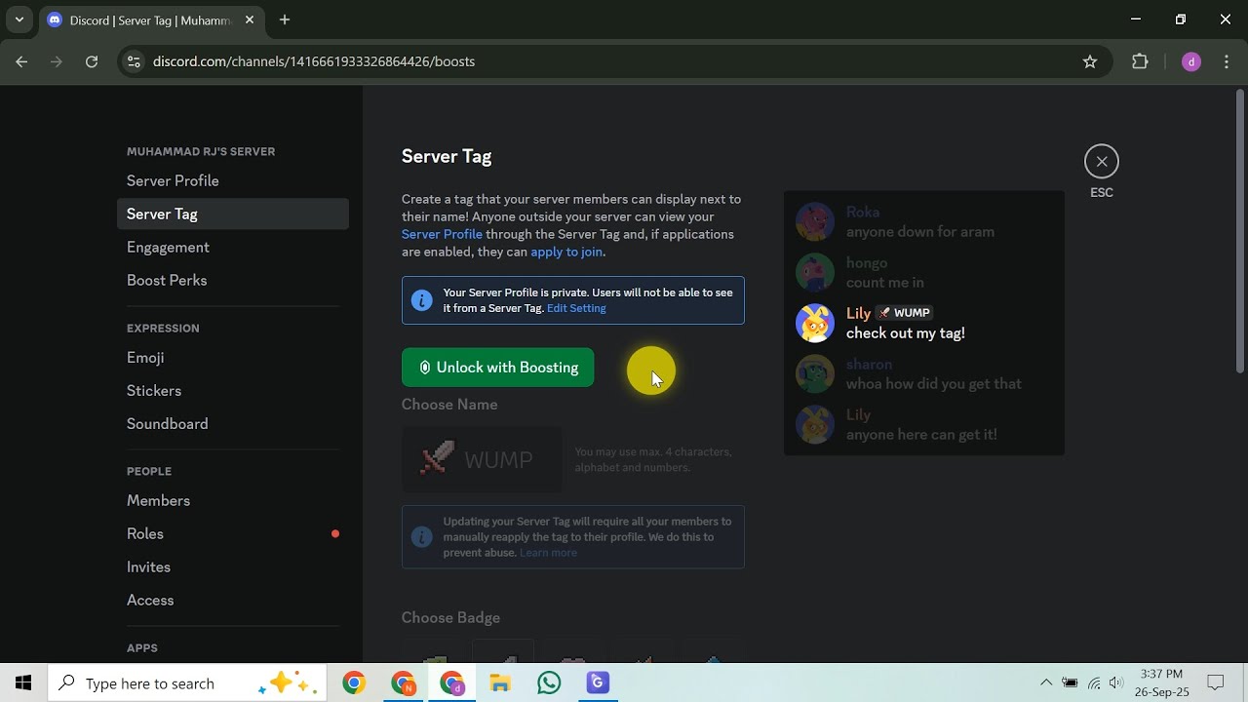Viewport: 1248px width, 702px height.
Task: Bookmark this page with the star icon
Action: [1090, 61]
